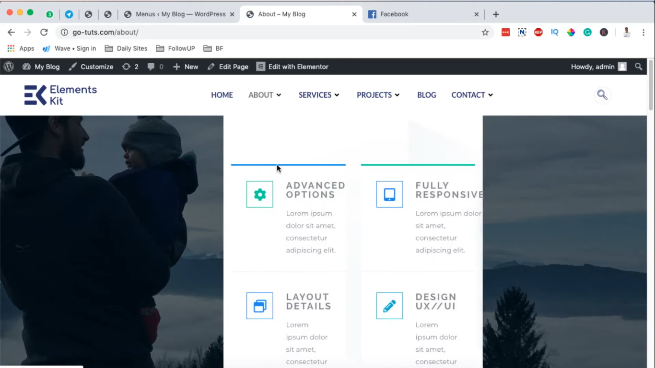Screen dimensions: 655x368
Task: Open the Grammarly extension
Action: click(587, 32)
